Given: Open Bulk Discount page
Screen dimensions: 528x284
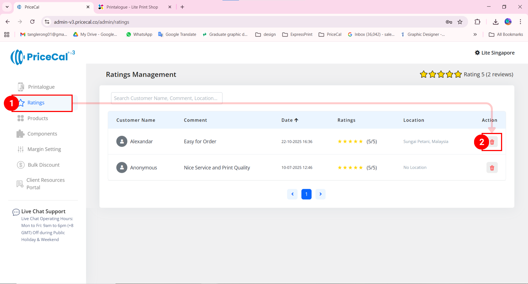Looking at the screenshot, I should pos(43,165).
